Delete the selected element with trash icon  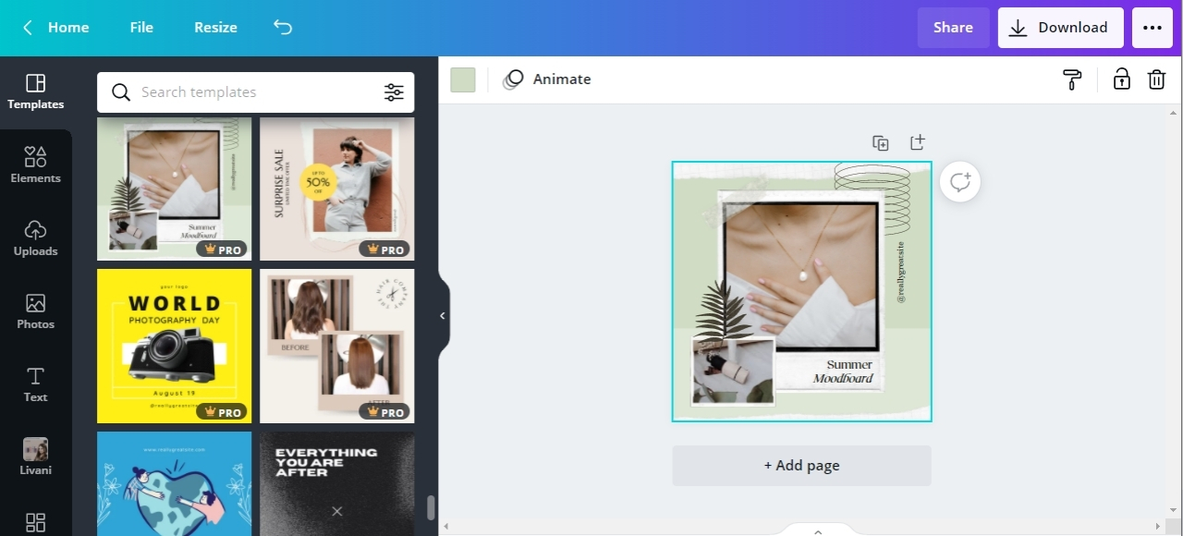[1156, 79]
